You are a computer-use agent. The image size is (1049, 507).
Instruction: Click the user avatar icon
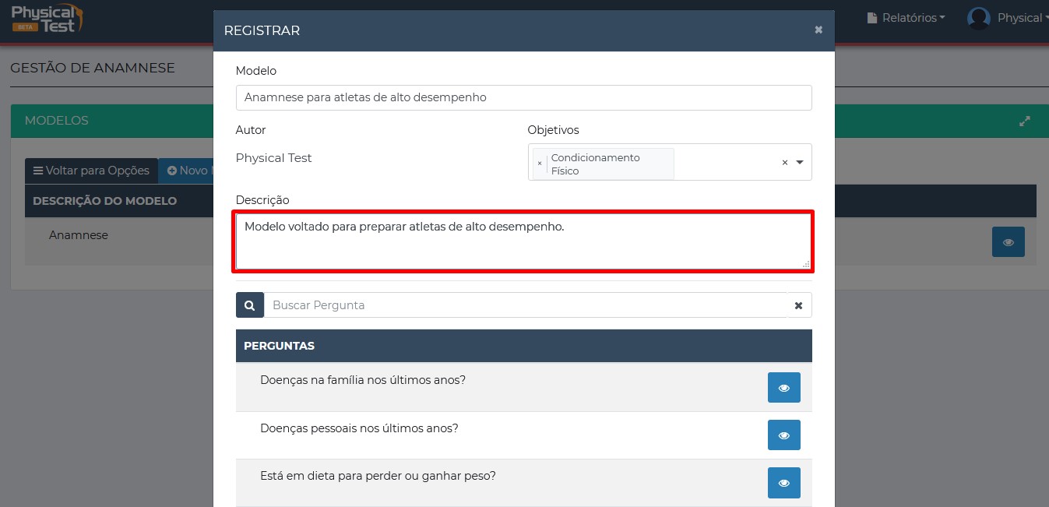coord(978,18)
